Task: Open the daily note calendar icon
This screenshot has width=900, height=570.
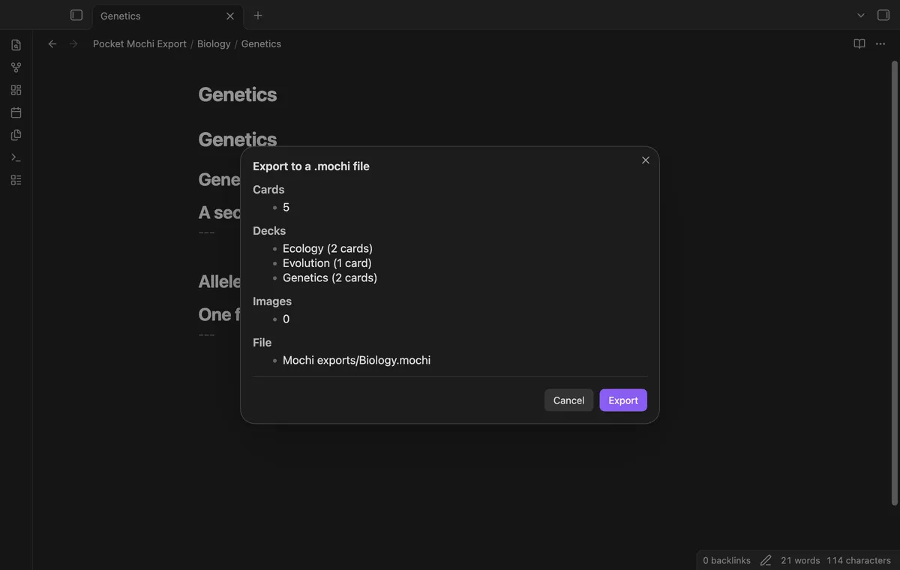Action: pyautogui.click(x=16, y=112)
